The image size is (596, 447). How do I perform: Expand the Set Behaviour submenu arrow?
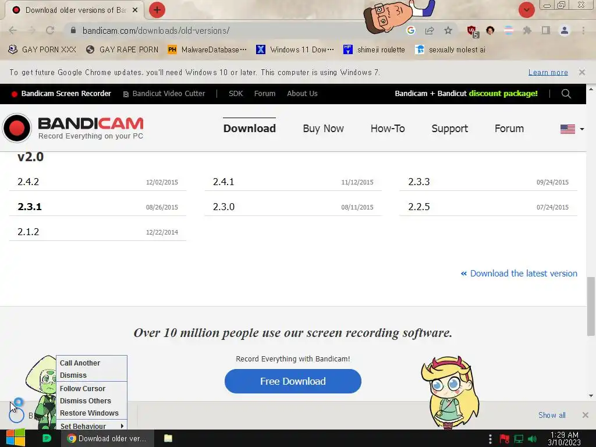pos(122,426)
